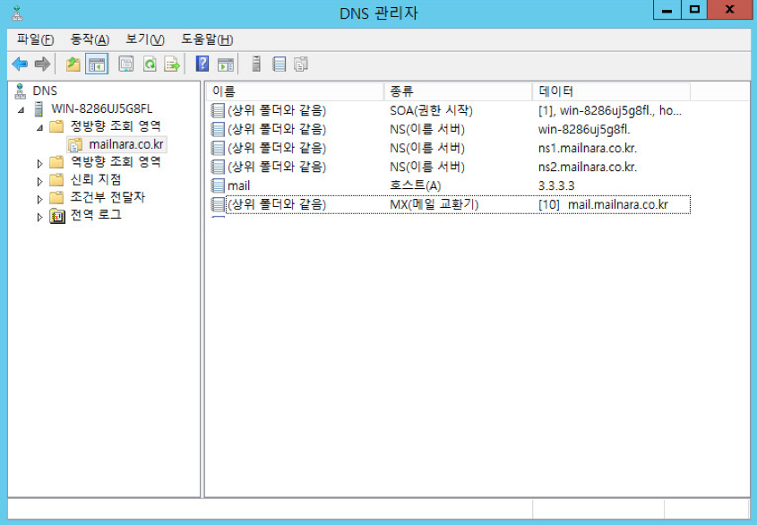Screen dimensions: 757x525
Task: Click the SOA record's notebook icon
Action: (218, 110)
